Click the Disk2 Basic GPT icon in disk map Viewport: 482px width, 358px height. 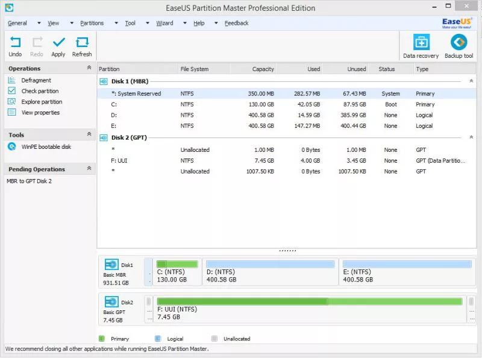pos(111,302)
